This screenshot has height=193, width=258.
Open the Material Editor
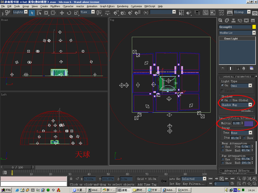point(221,13)
